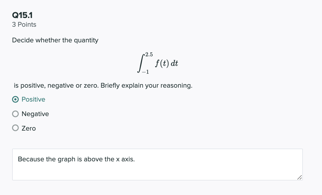Click the radio circle next to Zero
This screenshot has width=322, height=195.
[15, 128]
